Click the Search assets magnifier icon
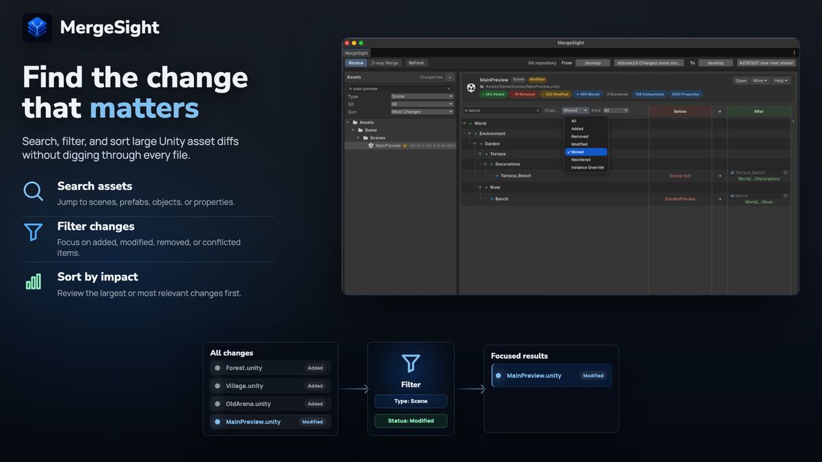The width and height of the screenshot is (822, 462). pyautogui.click(x=34, y=190)
